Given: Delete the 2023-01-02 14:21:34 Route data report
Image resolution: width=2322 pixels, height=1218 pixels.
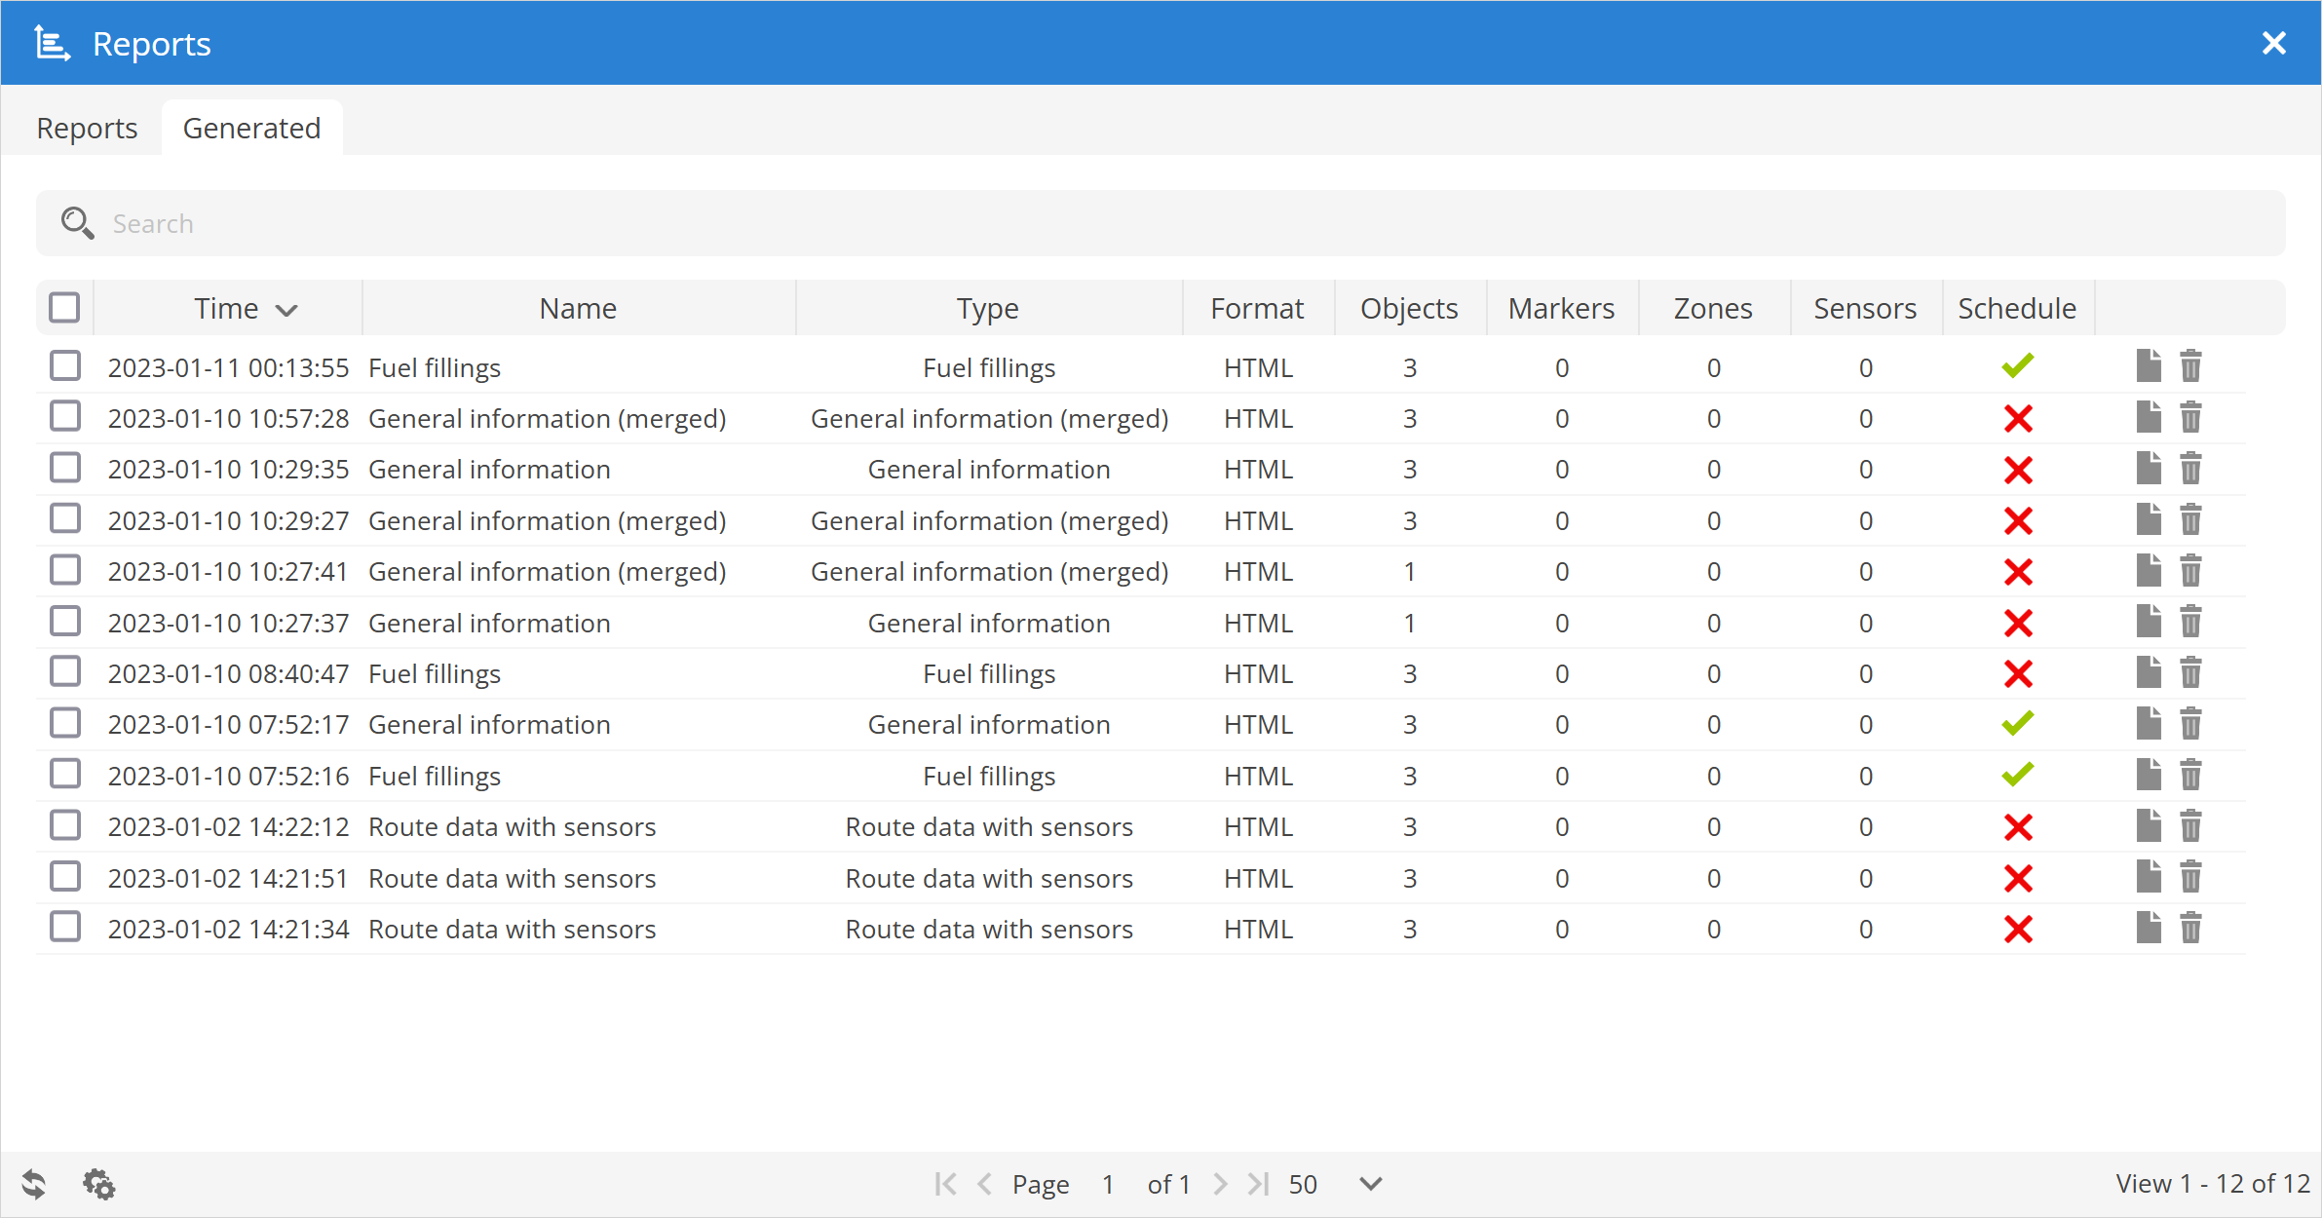Looking at the screenshot, I should pos(2190,929).
